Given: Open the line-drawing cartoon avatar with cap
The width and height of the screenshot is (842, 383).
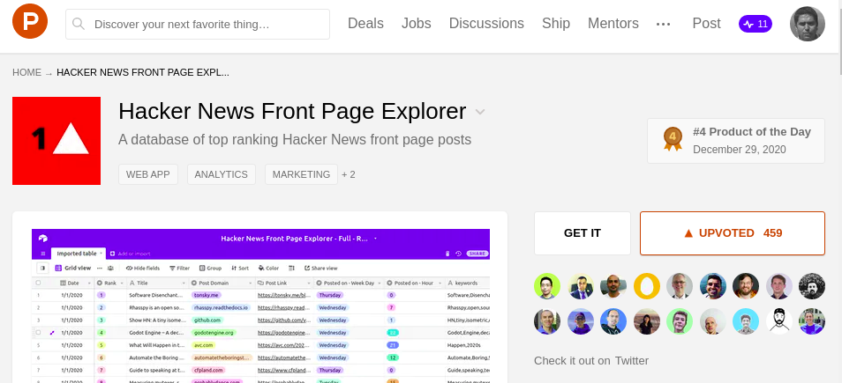Looking at the screenshot, I should point(778,321).
